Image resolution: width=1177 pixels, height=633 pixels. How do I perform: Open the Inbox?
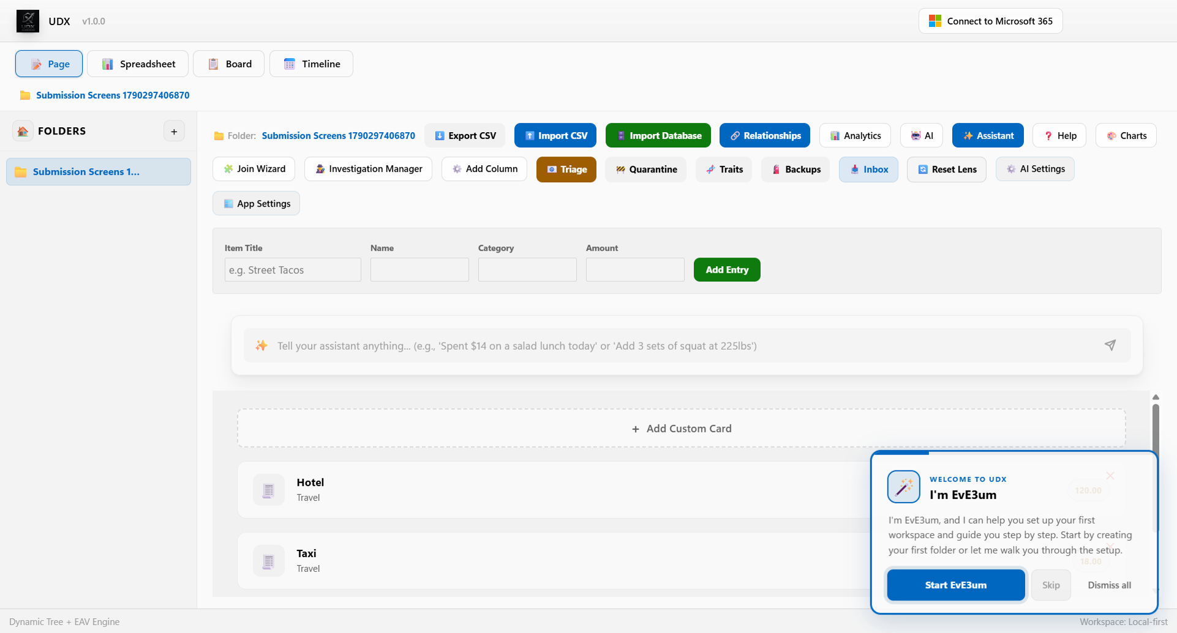point(868,169)
